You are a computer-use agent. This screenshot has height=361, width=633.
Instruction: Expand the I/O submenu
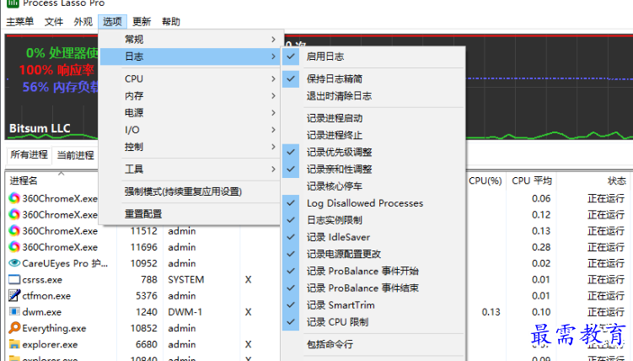pyautogui.click(x=190, y=130)
